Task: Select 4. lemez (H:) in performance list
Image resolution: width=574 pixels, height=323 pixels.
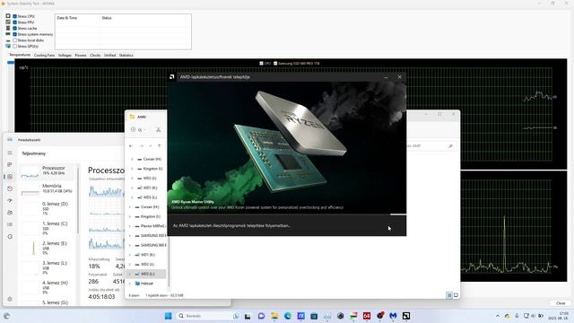Action: (x=47, y=287)
